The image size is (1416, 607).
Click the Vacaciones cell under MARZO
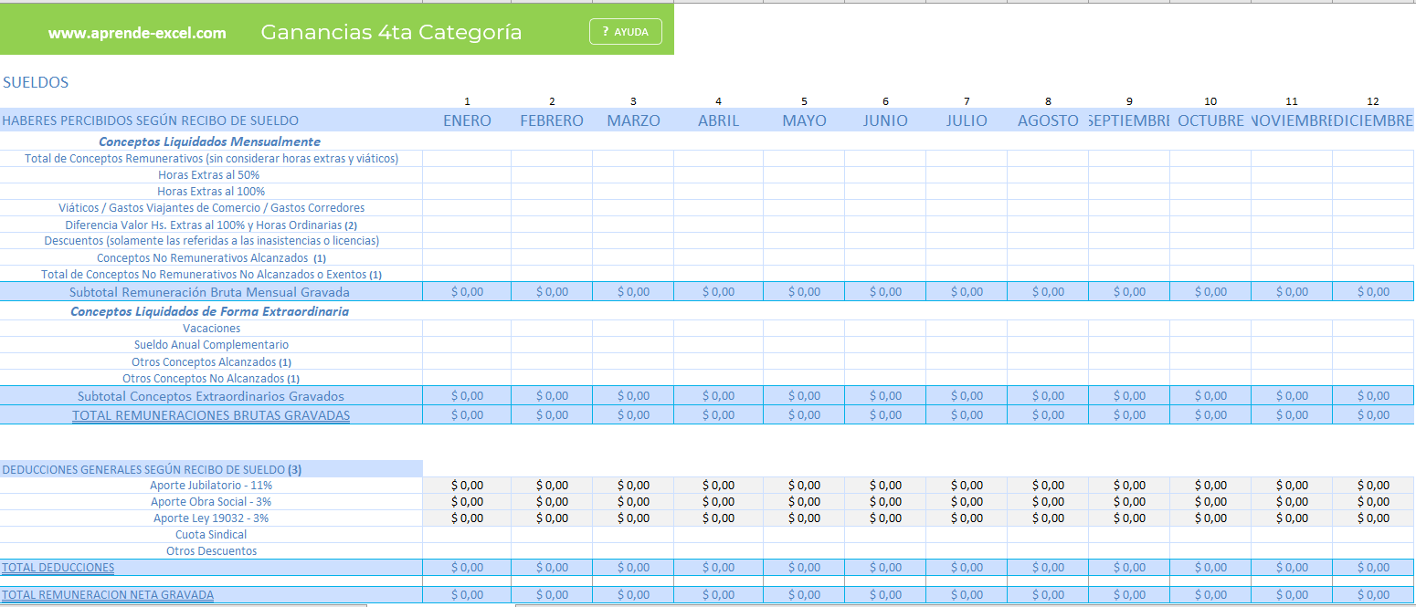tap(633, 329)
